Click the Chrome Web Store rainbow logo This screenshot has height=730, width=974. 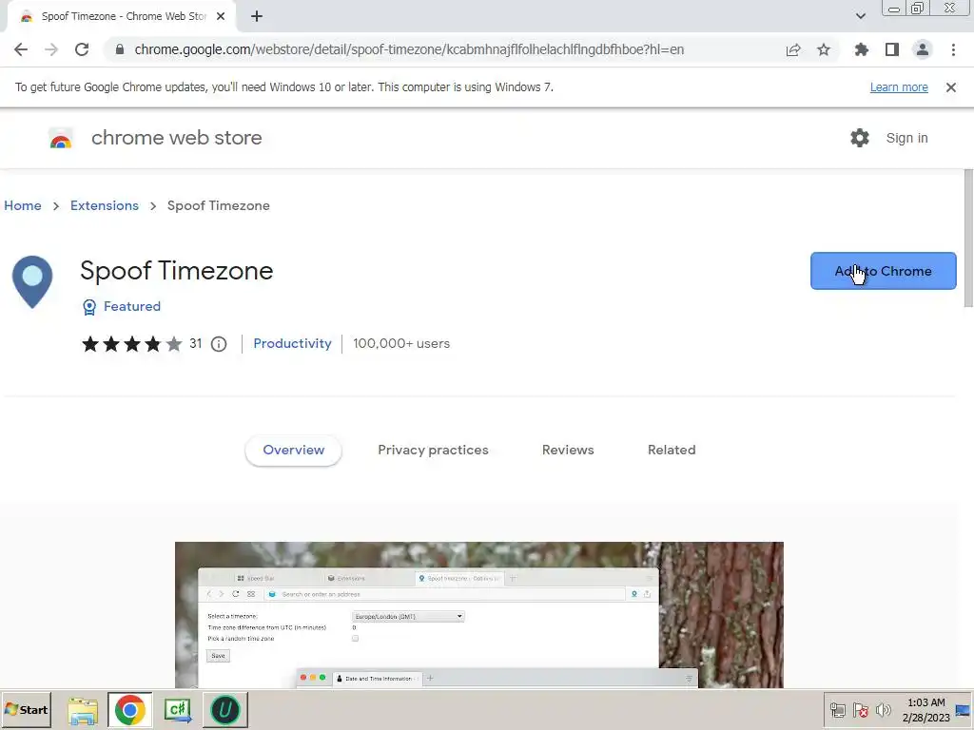pyautogui.click(x=61, y=139)
